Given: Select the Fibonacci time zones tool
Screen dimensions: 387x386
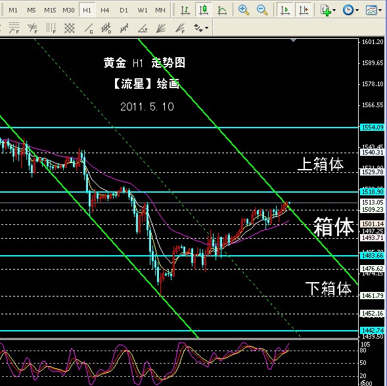Looking at the screenshot, I should pos(51,28).
